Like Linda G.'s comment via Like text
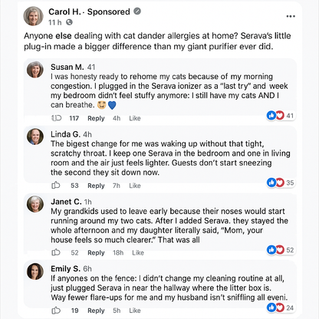The image size is (319, 319). [x=135, y=186]
